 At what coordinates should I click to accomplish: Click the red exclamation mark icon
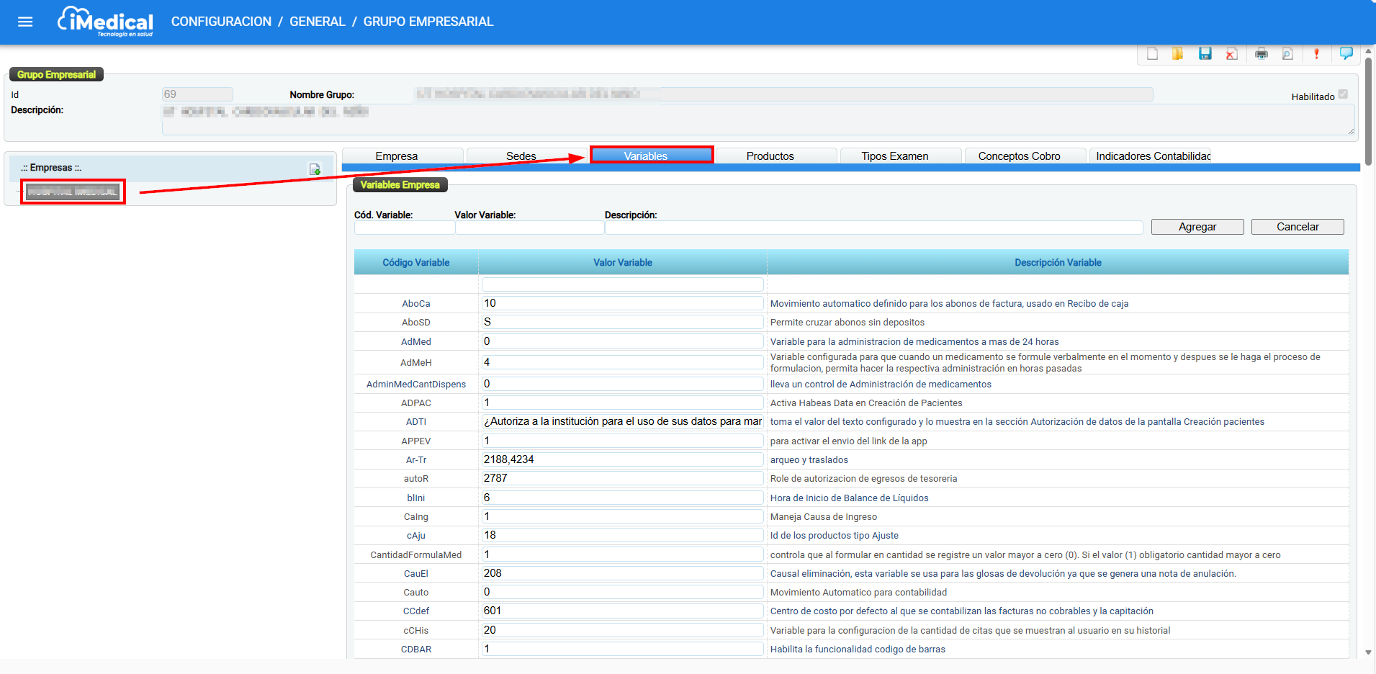pos(1316,54)
